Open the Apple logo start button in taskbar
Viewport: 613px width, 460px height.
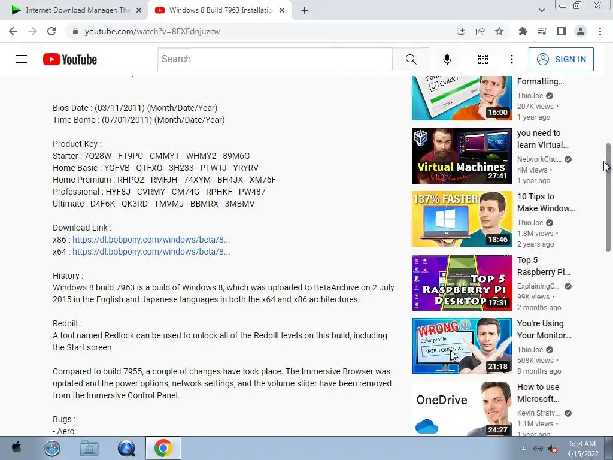(x=16, y=448)
